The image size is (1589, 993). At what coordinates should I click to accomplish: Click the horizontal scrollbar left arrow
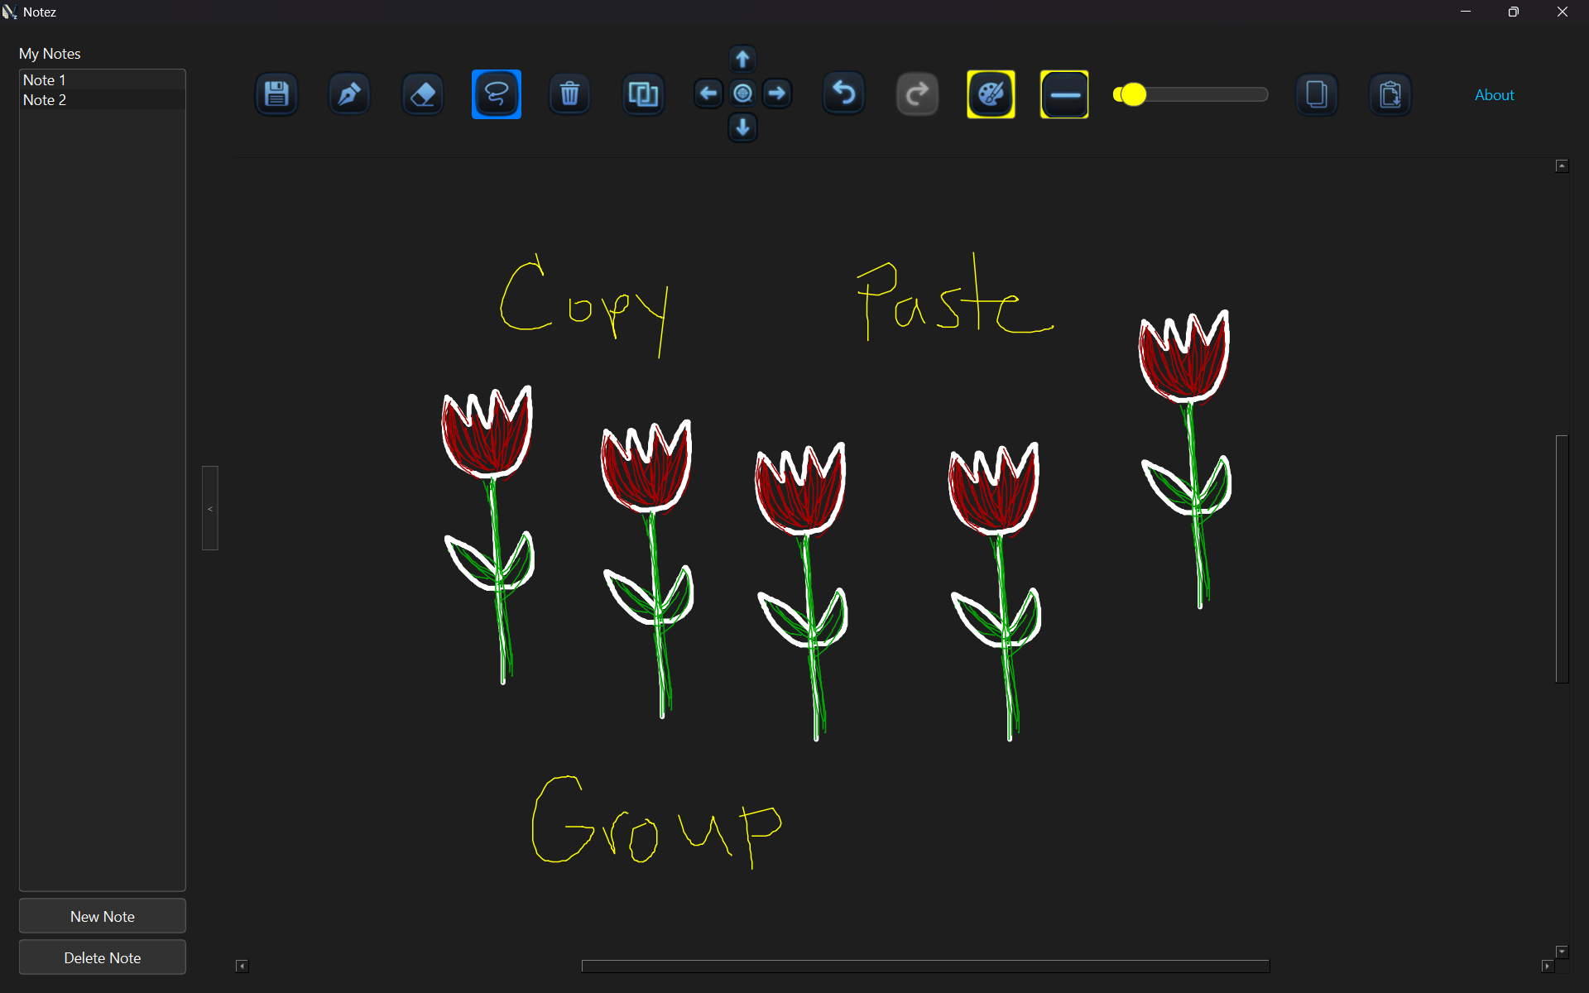pyautogui.click(x=241, y=966)
